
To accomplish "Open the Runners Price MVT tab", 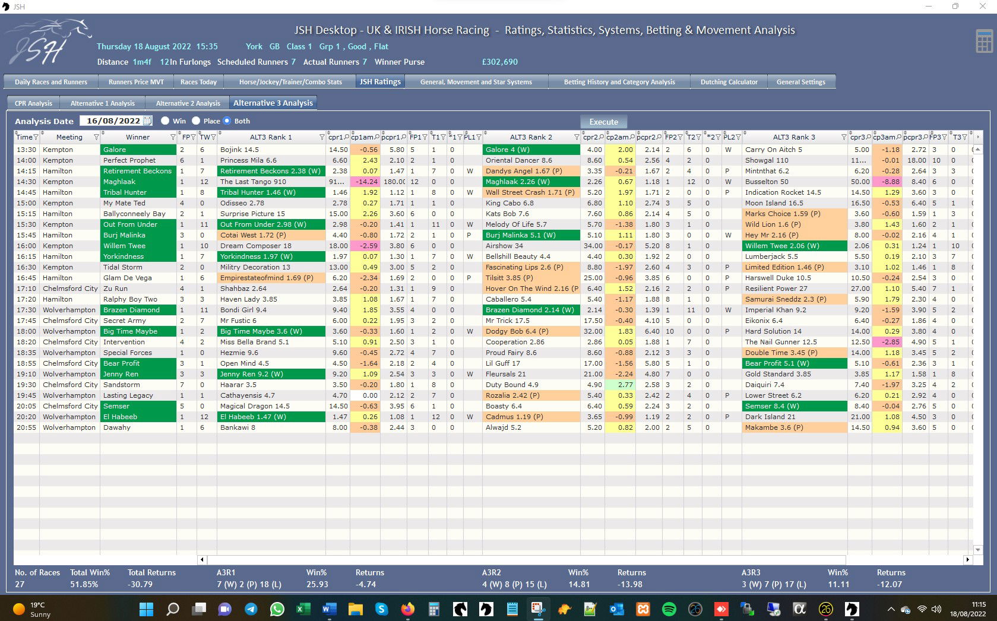I will [x=136, y=82].
